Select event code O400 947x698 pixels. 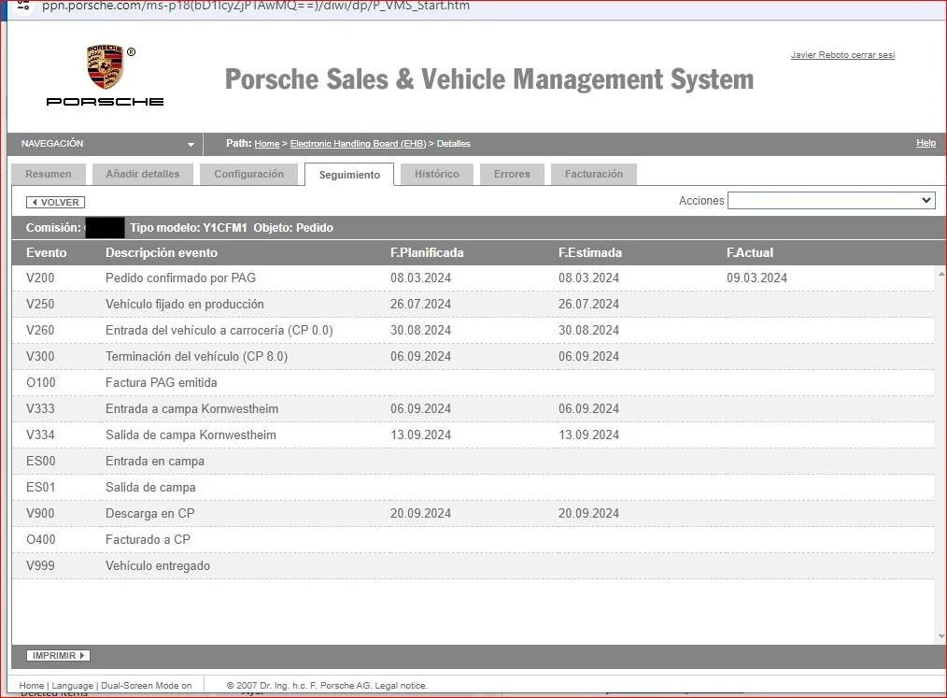[41, 540]
